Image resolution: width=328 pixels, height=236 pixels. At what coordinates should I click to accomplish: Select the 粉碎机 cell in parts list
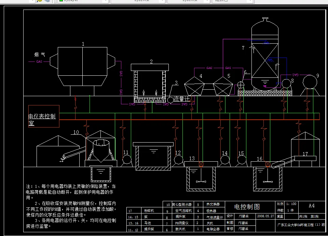(x=149, y=211)
